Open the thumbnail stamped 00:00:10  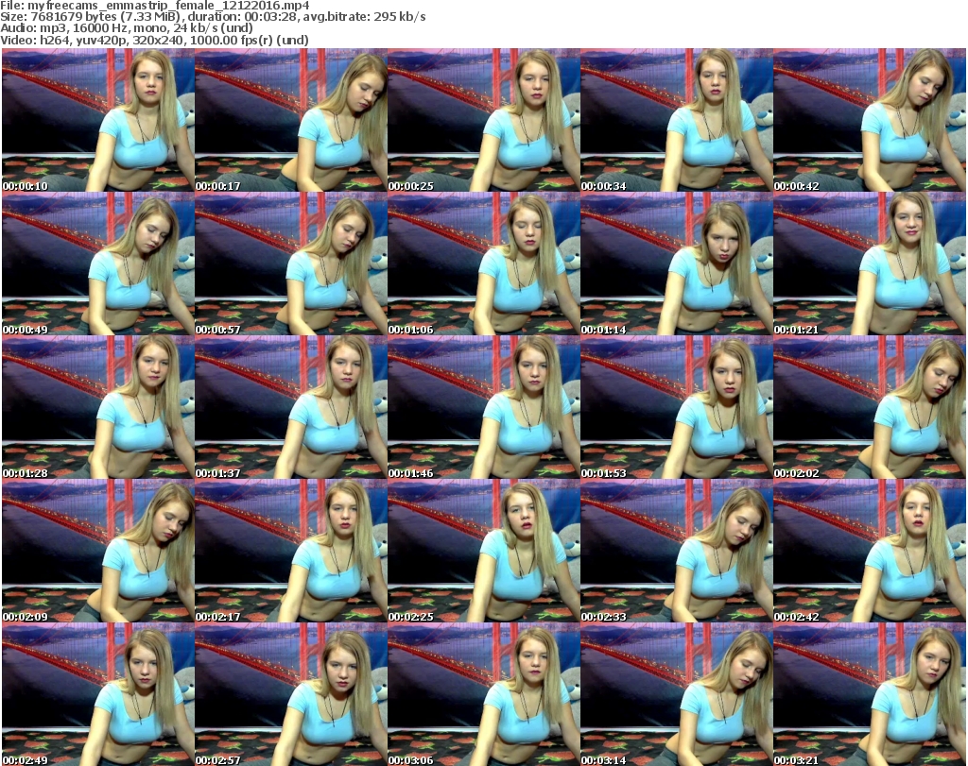coord(98,120)
